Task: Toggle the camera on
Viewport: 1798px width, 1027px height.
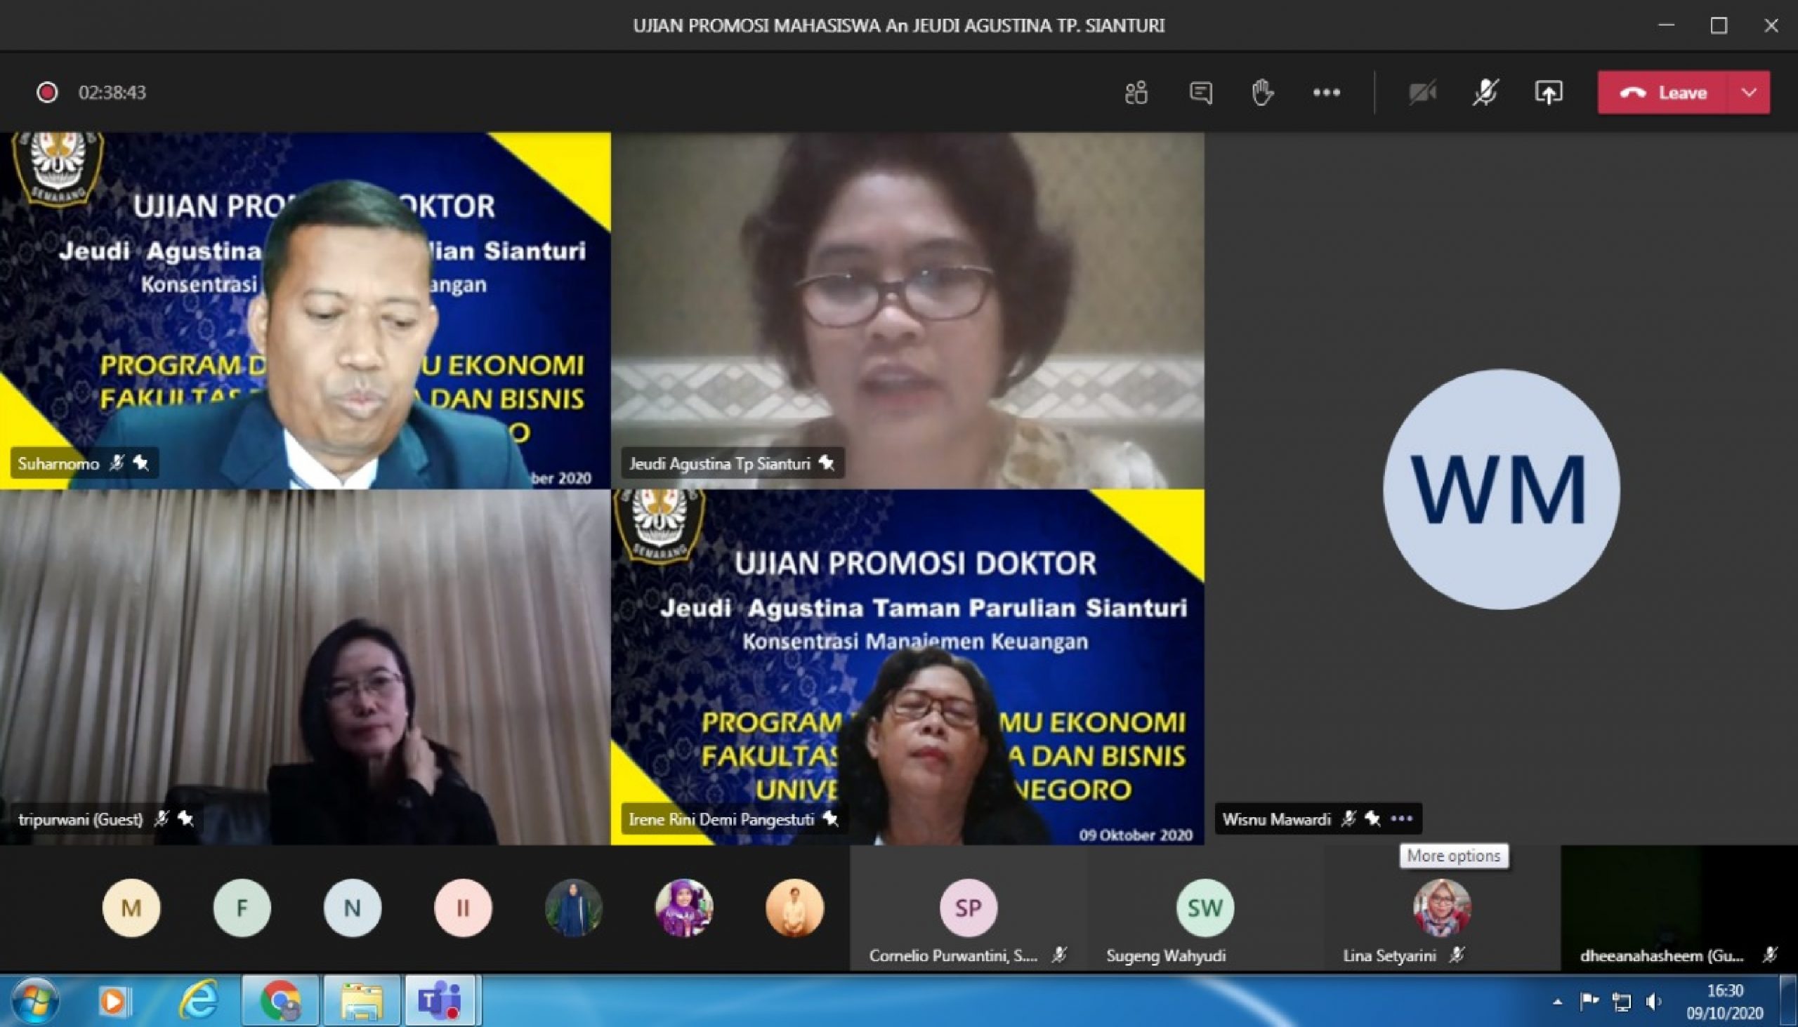Action: tap(1422, 93)
